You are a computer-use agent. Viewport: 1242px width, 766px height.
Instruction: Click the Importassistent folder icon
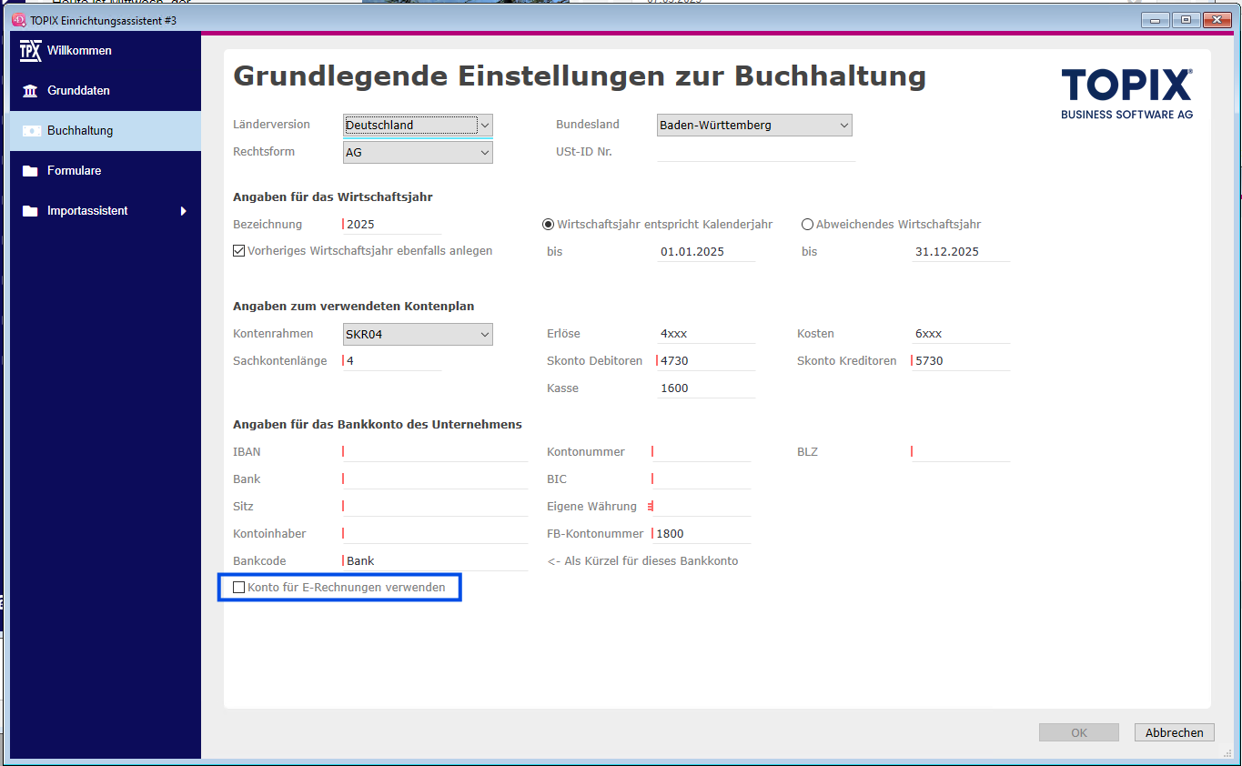point(31,211)
